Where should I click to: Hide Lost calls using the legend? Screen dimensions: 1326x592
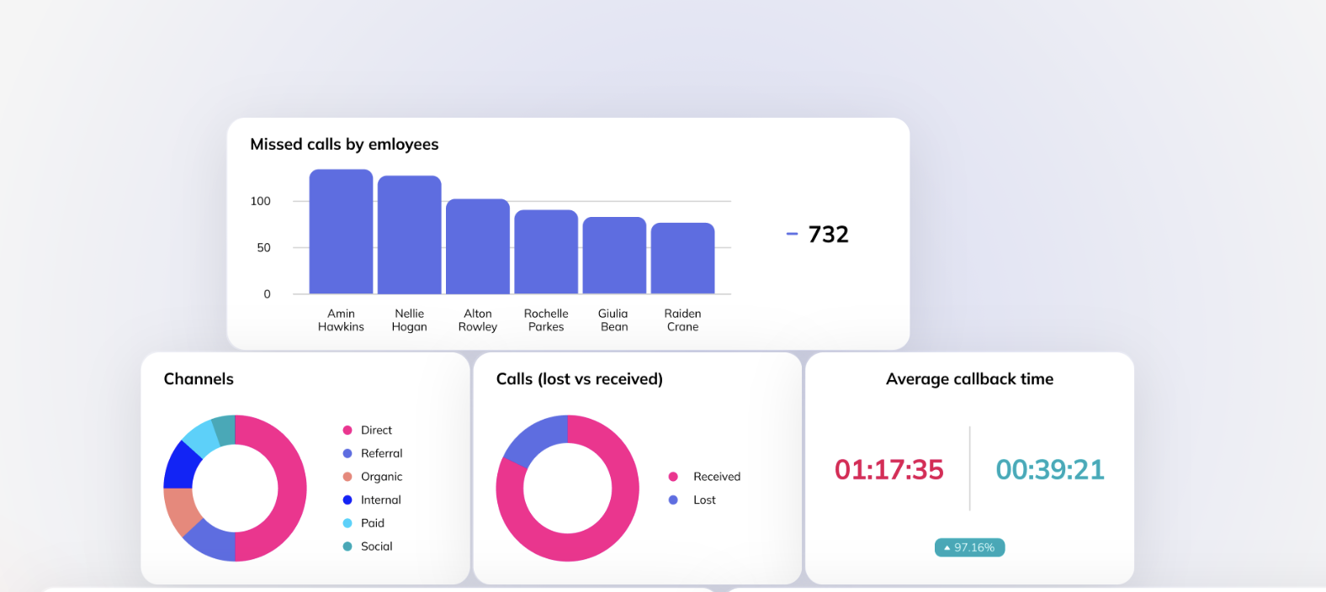[x=703, y=500]
